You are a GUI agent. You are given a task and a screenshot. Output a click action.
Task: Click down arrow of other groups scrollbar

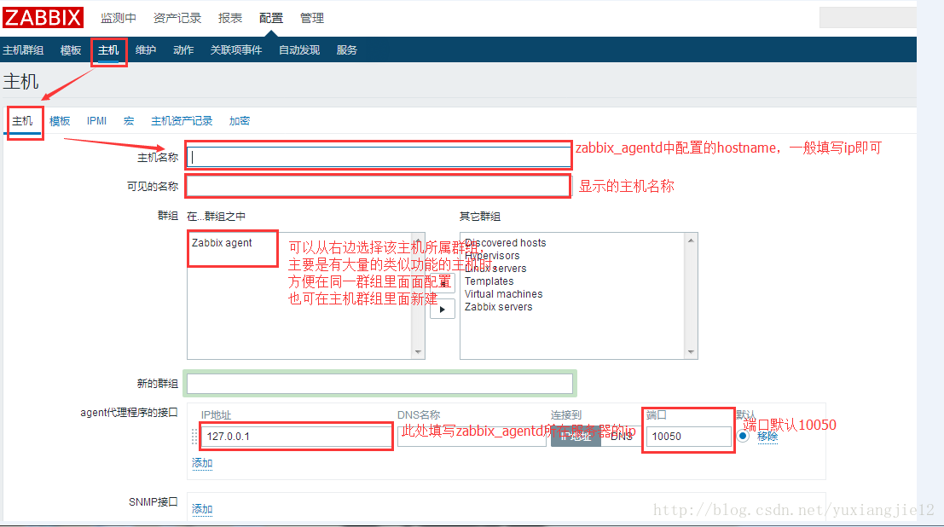point(691,352)
